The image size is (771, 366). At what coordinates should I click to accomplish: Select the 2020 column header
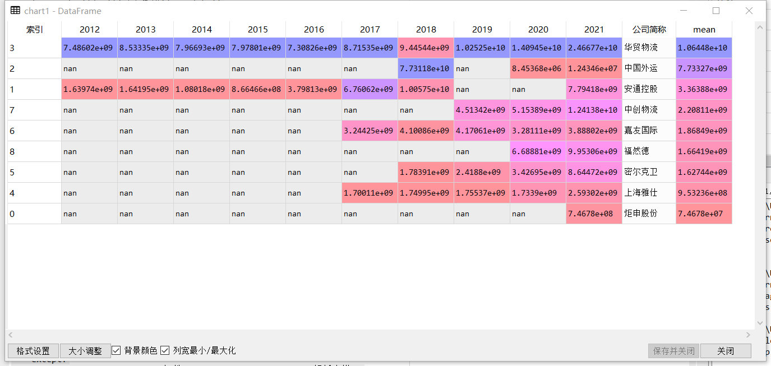click(x=538, y=29)
